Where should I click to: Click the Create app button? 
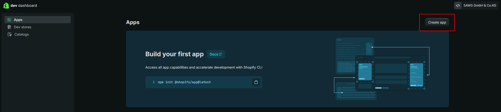click(x=437, y=22)
